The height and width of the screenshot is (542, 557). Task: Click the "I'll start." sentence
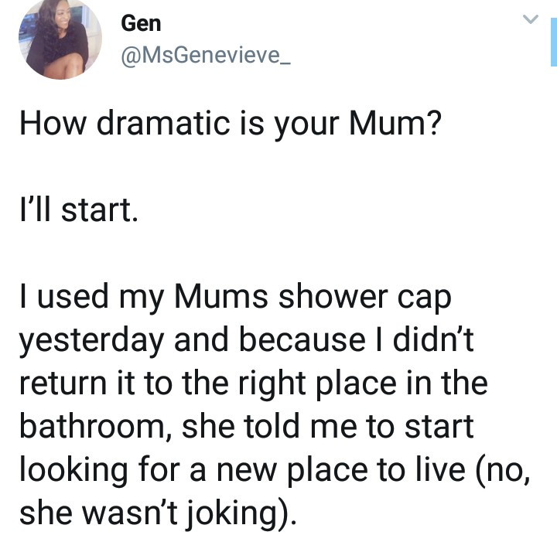pos(78,210)
